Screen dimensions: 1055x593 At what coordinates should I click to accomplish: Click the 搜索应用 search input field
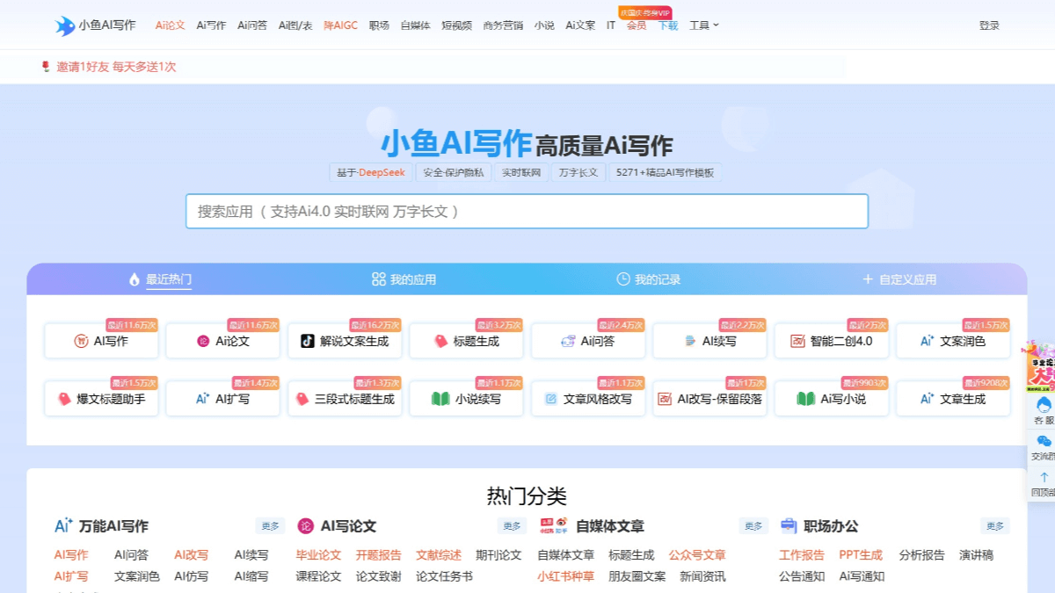pos(527,212)
